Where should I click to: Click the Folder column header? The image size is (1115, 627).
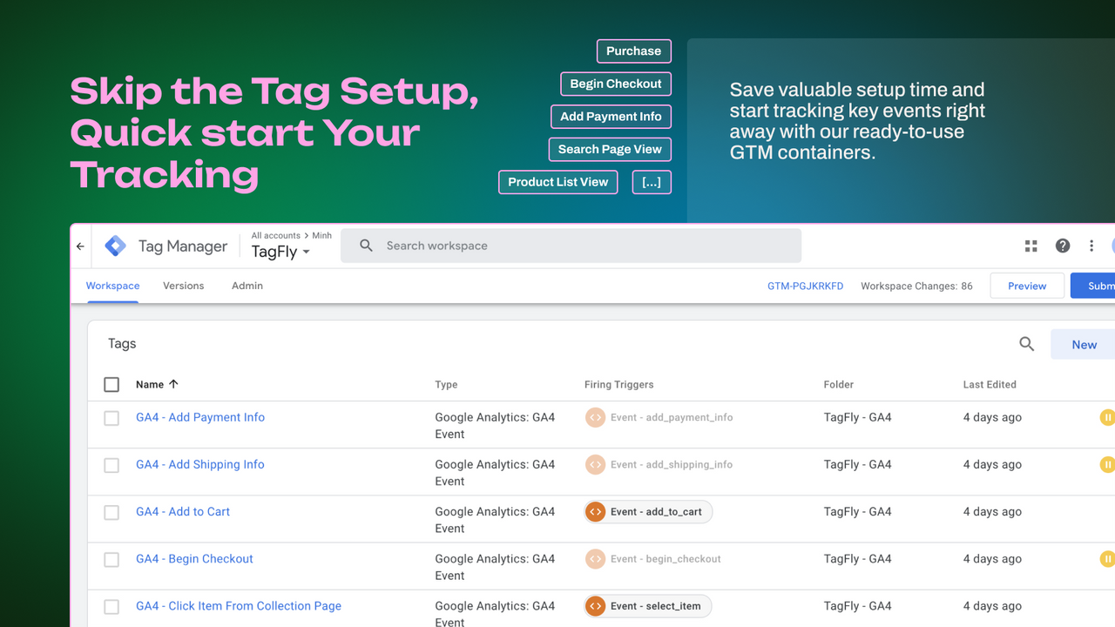click(x=838, y=384)
